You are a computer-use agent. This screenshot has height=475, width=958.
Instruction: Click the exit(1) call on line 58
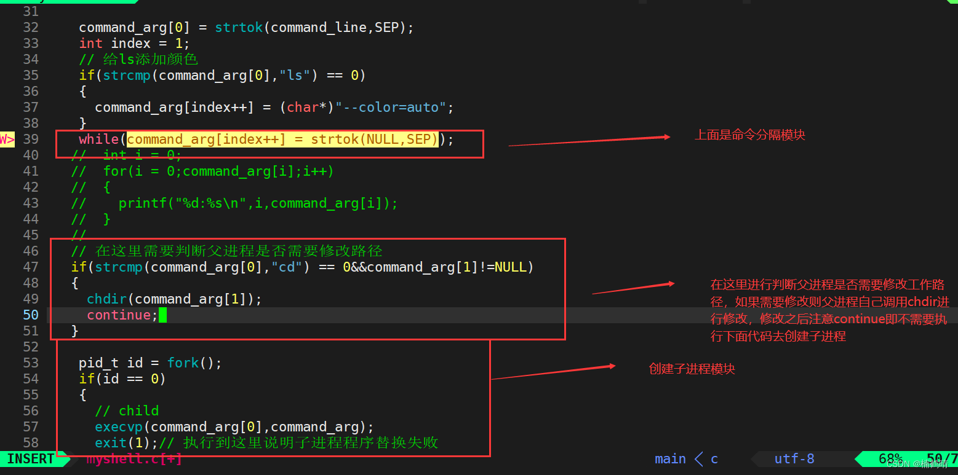(x=122, y=443)
